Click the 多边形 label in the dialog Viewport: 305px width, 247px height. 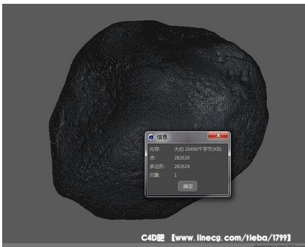tap(157, 166)
